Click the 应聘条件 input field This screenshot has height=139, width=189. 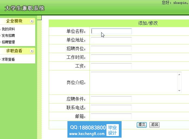pyautogui.click(x=111, y=99)
